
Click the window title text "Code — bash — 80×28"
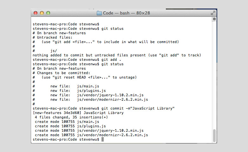point(126,13)
